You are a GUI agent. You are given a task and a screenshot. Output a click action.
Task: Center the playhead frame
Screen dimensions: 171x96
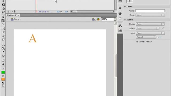[x=37, y=11]
